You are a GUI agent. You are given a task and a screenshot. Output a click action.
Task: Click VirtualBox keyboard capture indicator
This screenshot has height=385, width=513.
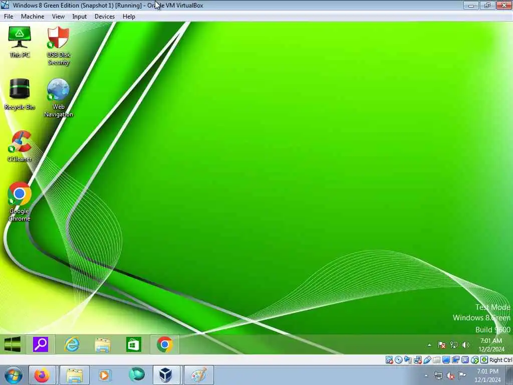click(484, 360)
